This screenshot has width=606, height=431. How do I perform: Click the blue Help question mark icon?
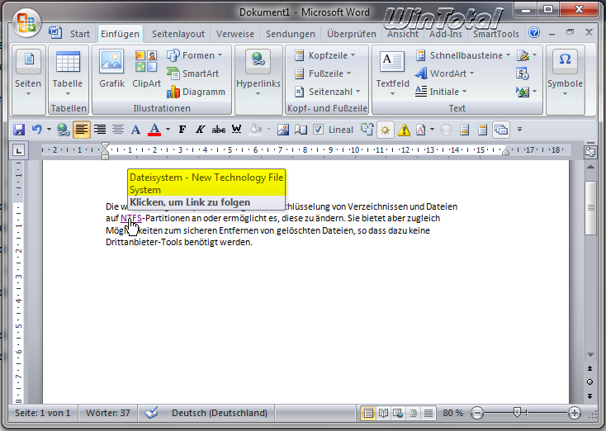click(534, 32)
